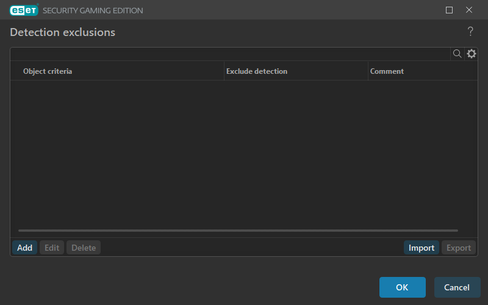Click the ESET logo in the title bar
The height and width of the screenshot is (305, 488).
(x=24, y=10)
